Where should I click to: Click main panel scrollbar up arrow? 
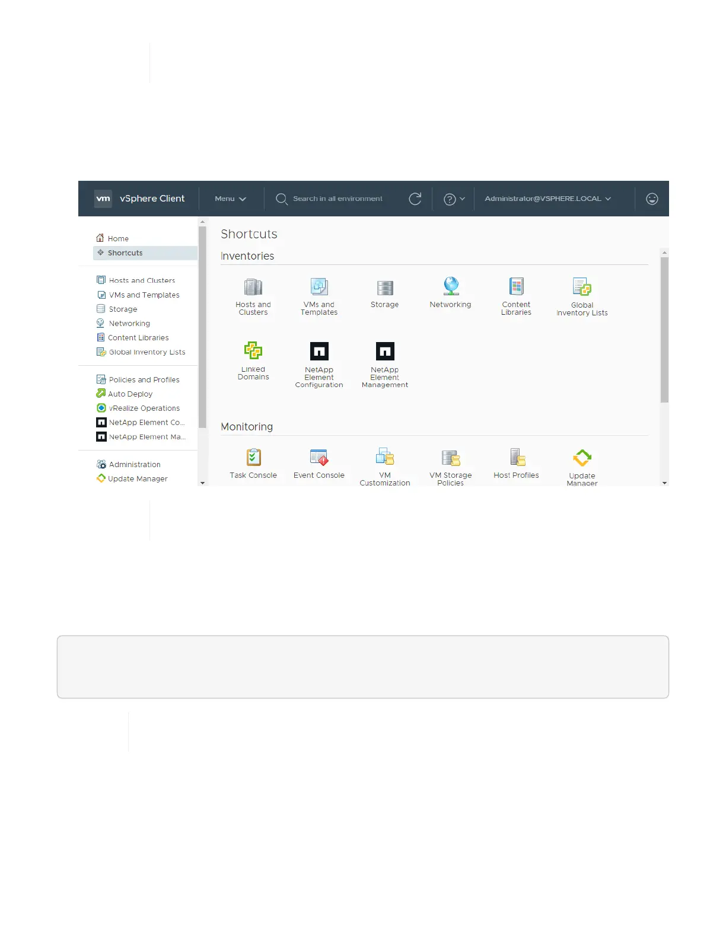click(x=664, y=253)
